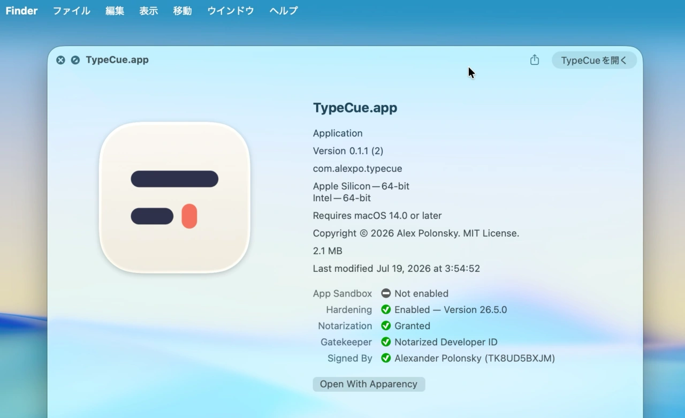The width and height of the screenshot is (685, 418).
Task: Click the Not enabled App Sandbox status icon
Action: coord(386,293)
